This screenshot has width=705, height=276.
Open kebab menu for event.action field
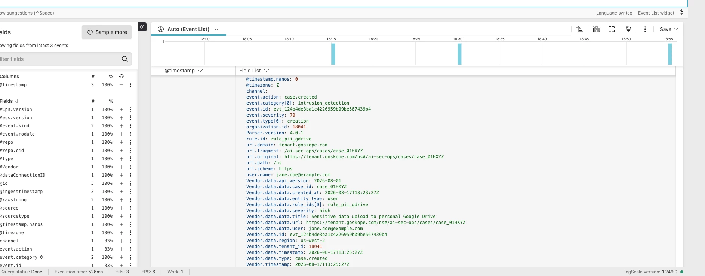click(130, 249)
